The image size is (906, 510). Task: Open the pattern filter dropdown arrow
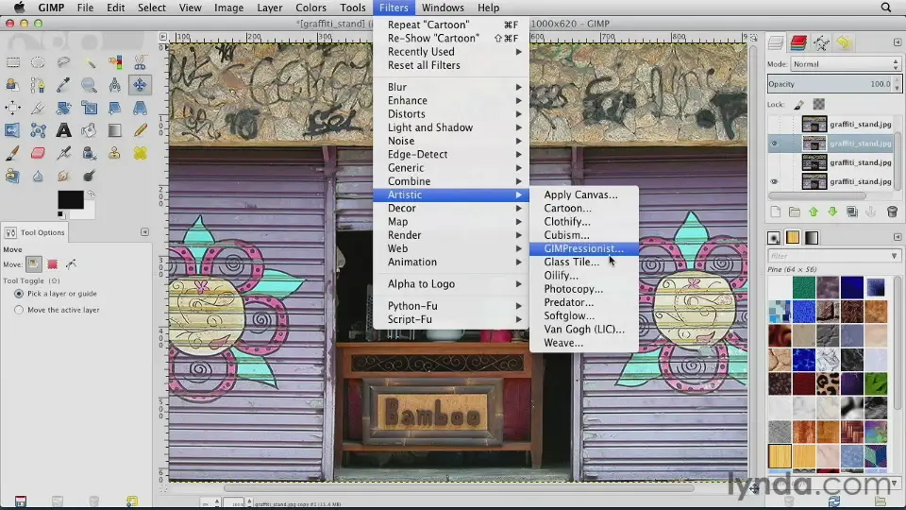point(894,256)
